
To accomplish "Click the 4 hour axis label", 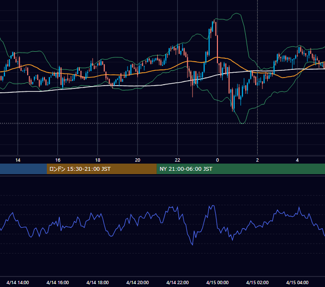I will point(297,160).
